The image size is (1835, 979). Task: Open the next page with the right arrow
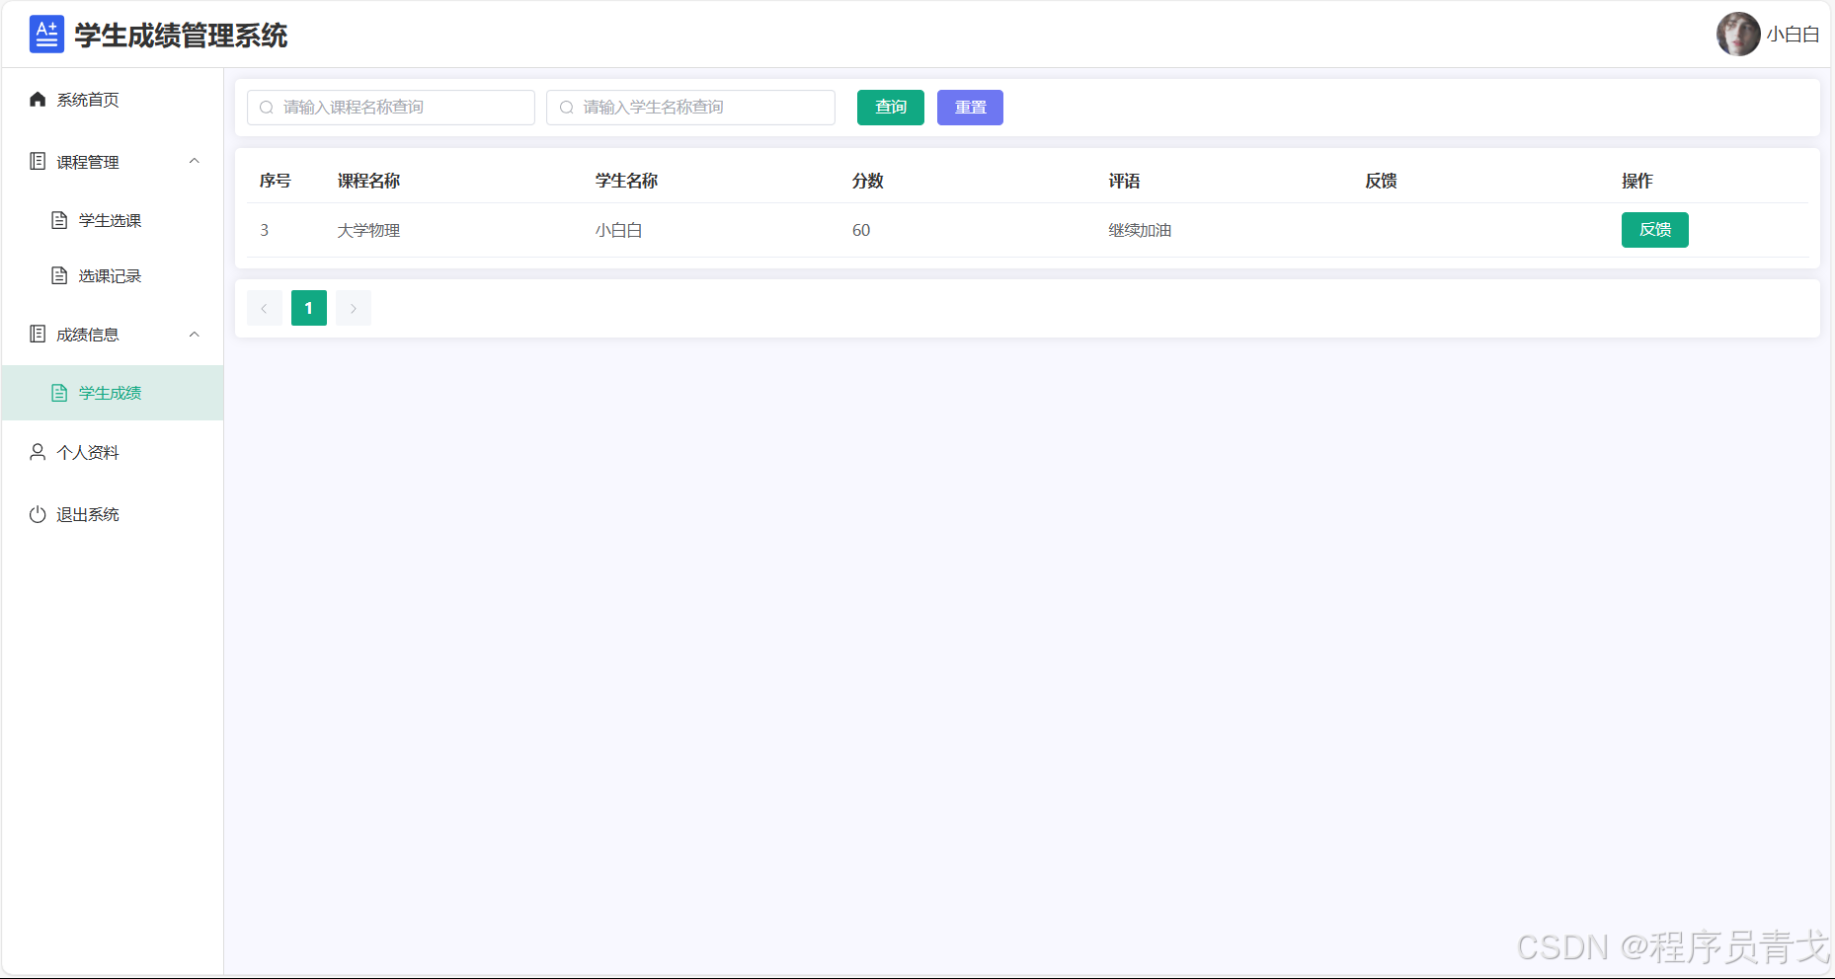(x=353, y=307)
